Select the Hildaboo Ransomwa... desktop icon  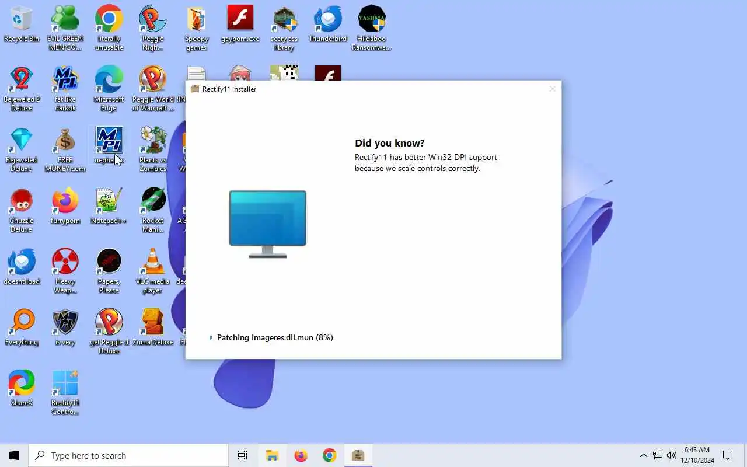pos(372,28)
